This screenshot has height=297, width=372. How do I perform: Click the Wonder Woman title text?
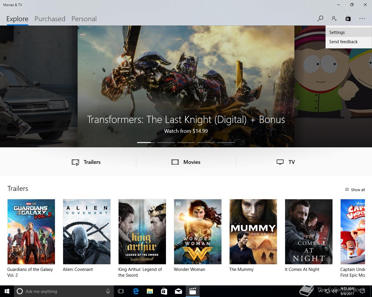(x=189, y=269)
